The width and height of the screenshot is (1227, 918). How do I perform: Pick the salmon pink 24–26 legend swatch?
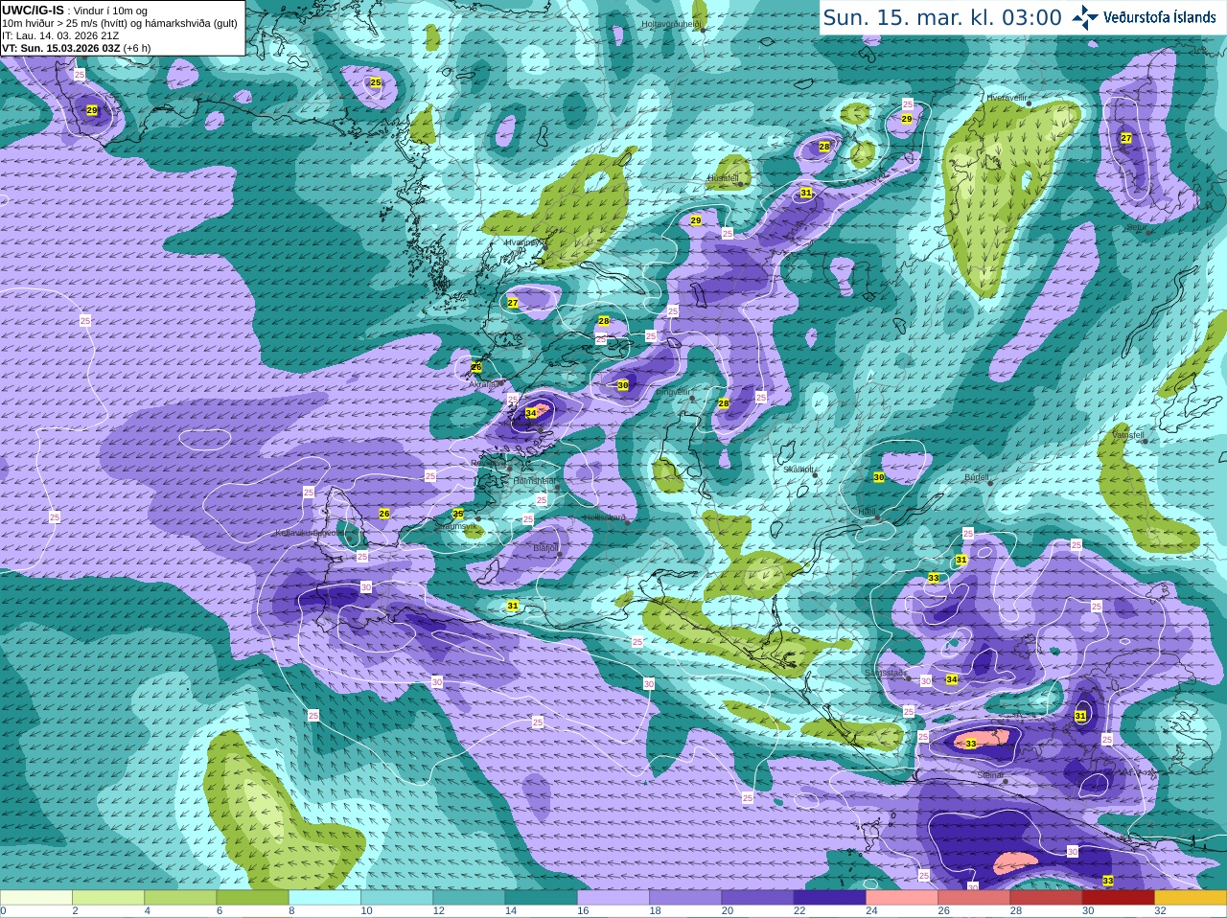(x=902, y=897)
